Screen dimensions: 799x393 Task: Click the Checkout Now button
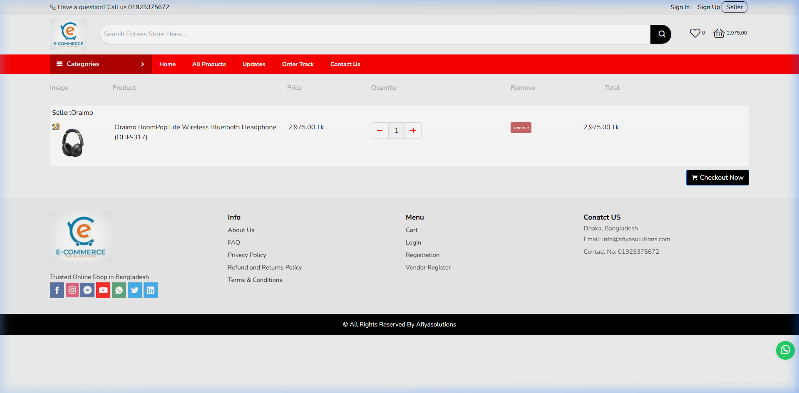point(717,178)
